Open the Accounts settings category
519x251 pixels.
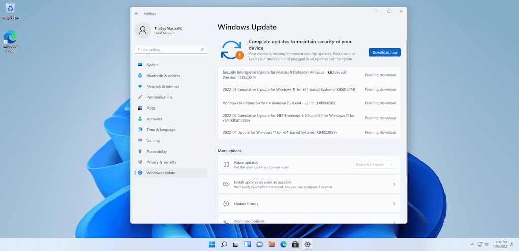pos(171,119)
